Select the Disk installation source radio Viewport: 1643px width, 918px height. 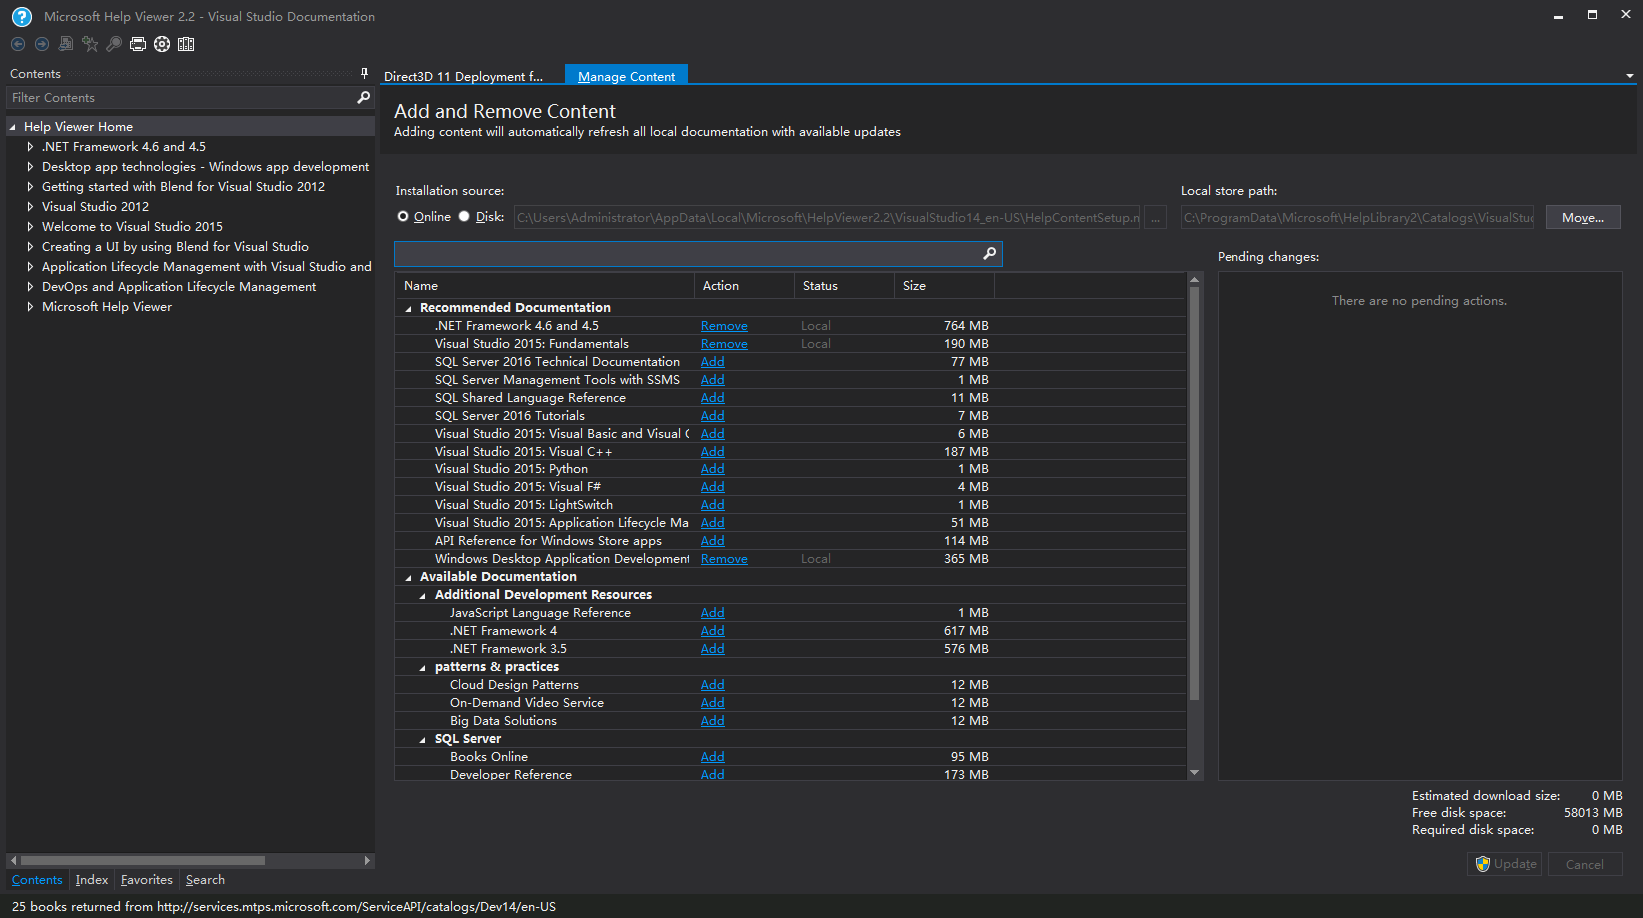tap(464, 216)
